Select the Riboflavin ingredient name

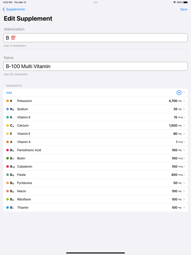point(24,199)
